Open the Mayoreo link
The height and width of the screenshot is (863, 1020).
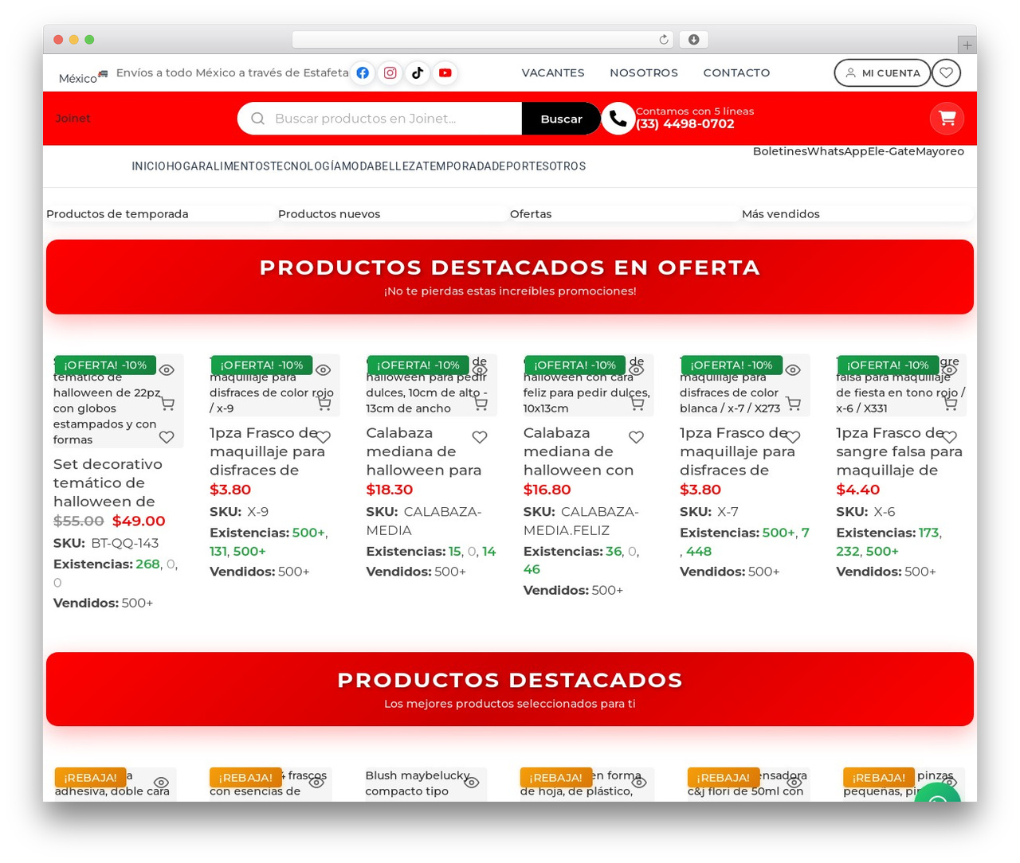[x=940, y=151]
